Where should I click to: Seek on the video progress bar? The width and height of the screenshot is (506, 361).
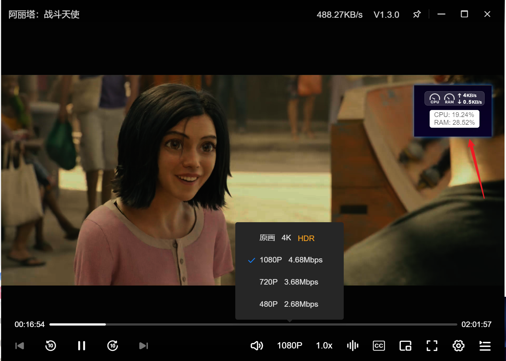pos(253,324)
